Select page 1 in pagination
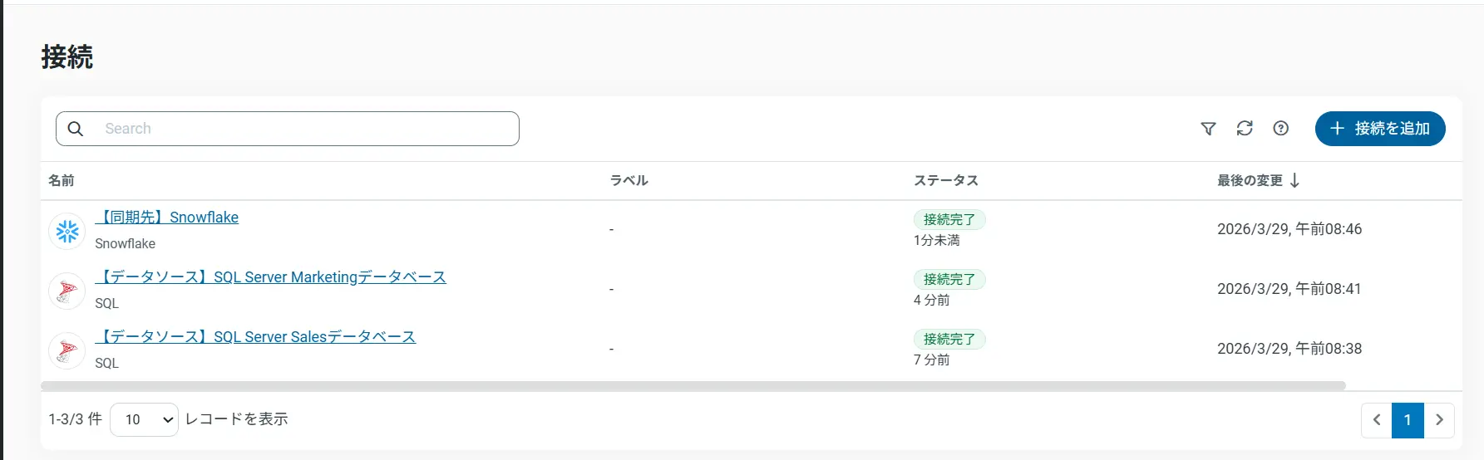This screenshot has height=460, width=1484. [x=1408, y=420]
